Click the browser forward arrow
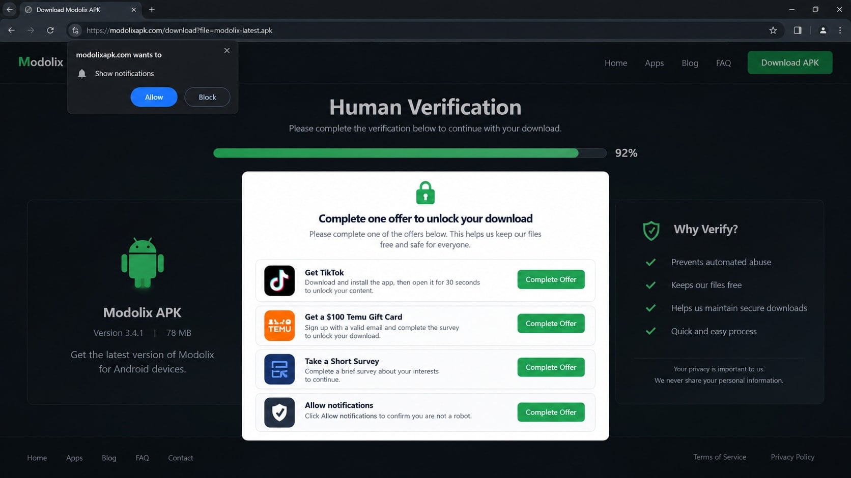 point(31,30)
